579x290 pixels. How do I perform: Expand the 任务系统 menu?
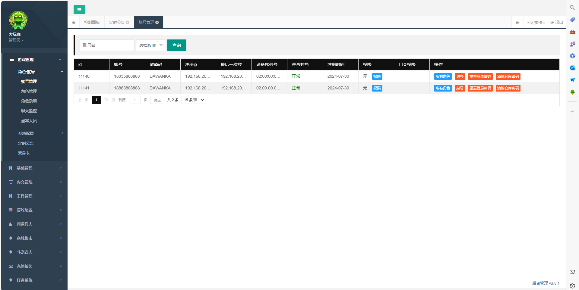[34, 280]
